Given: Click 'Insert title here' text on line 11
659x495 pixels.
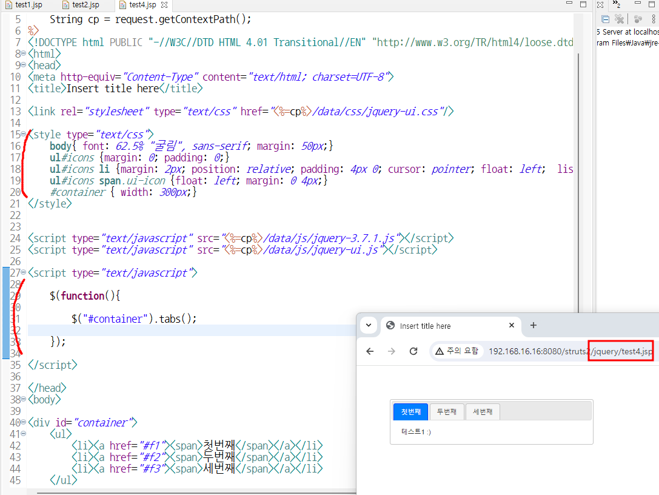Looking at the screenshot, I should point(113,89).
